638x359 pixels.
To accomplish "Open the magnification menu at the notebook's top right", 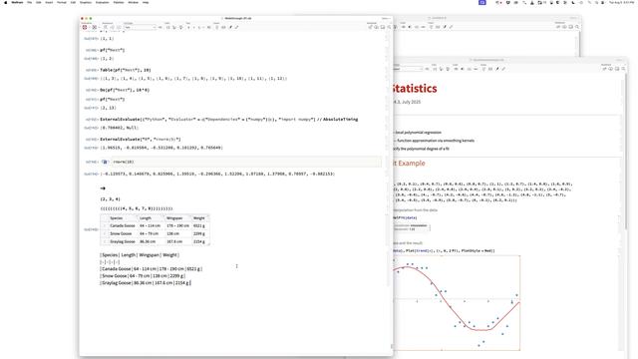I will click(386, 18).
